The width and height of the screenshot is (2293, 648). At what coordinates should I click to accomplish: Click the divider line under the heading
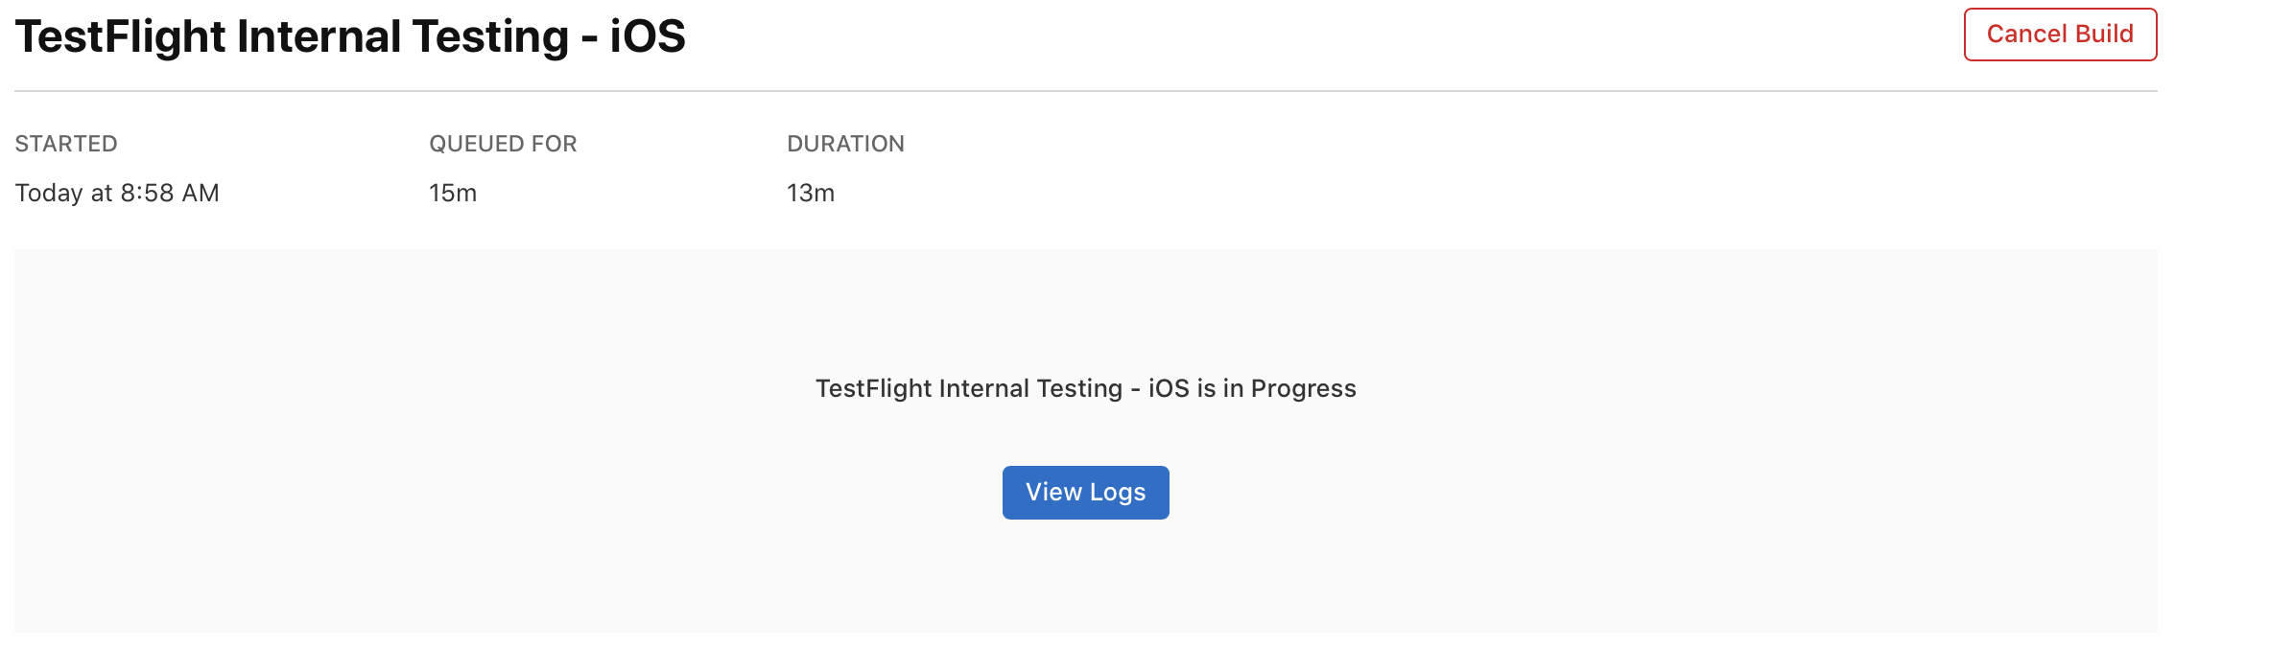(1085, 91)
